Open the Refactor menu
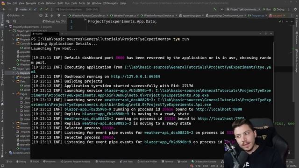 tap(51, 3)
